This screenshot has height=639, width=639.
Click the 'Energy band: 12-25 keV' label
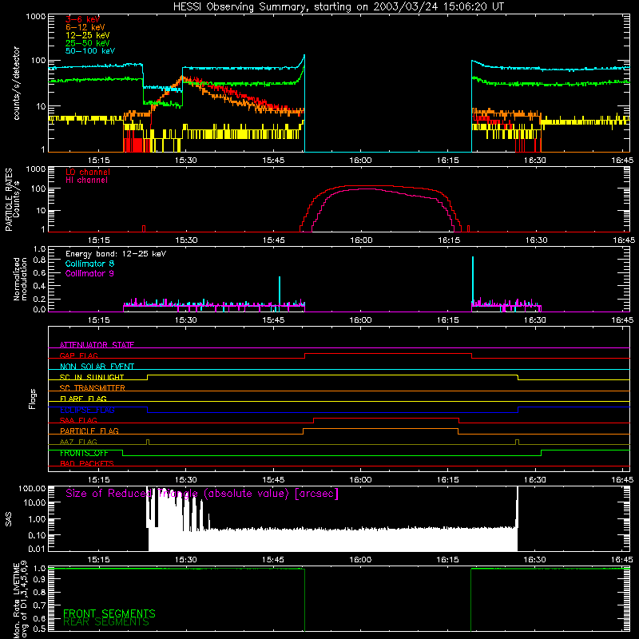click(x=116, y=254)
